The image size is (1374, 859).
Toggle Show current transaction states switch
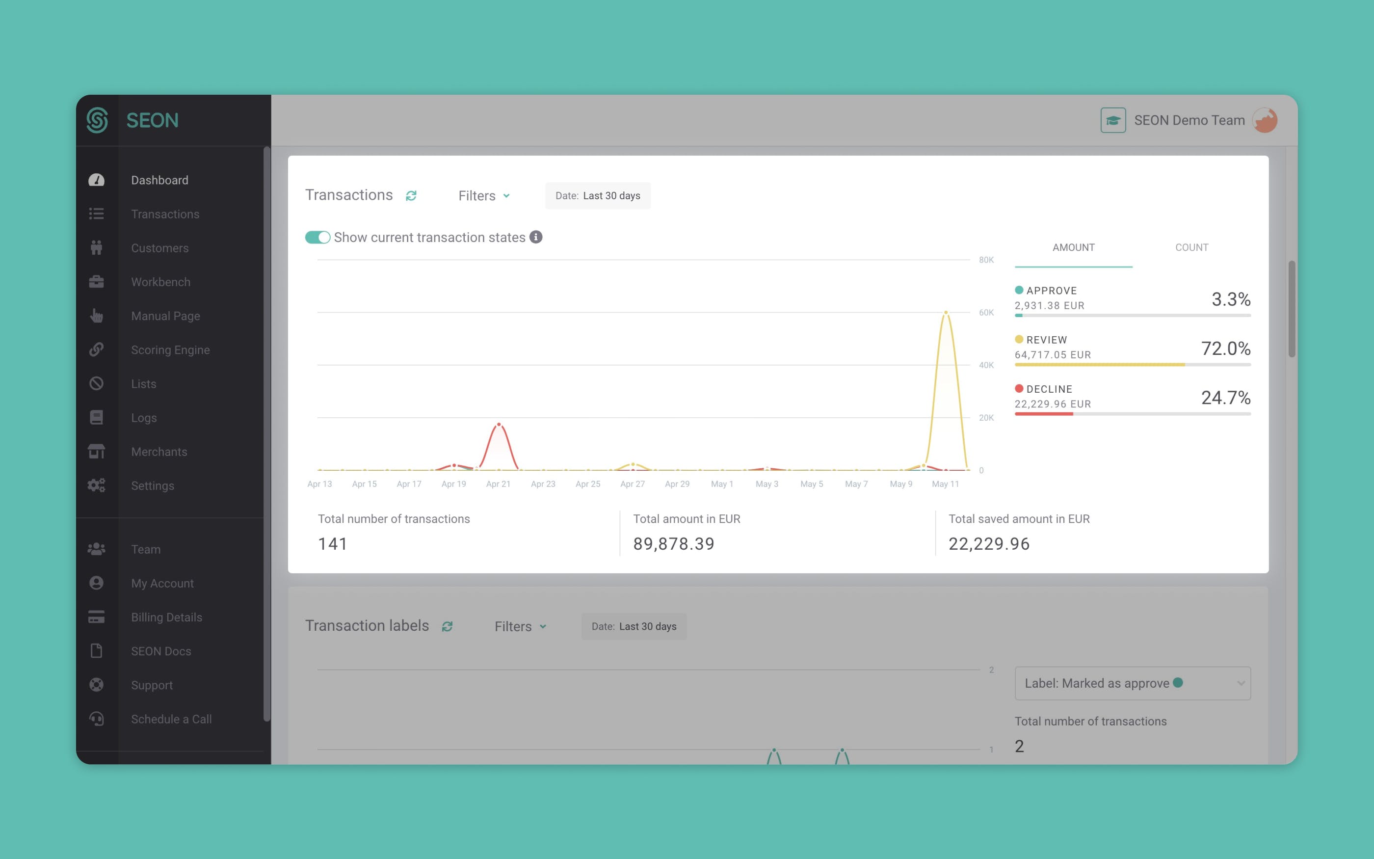(317, 238)
